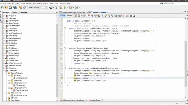This screenshot has width=188, height=105.
Task: Expand the Libraries node
Action: 6,98
